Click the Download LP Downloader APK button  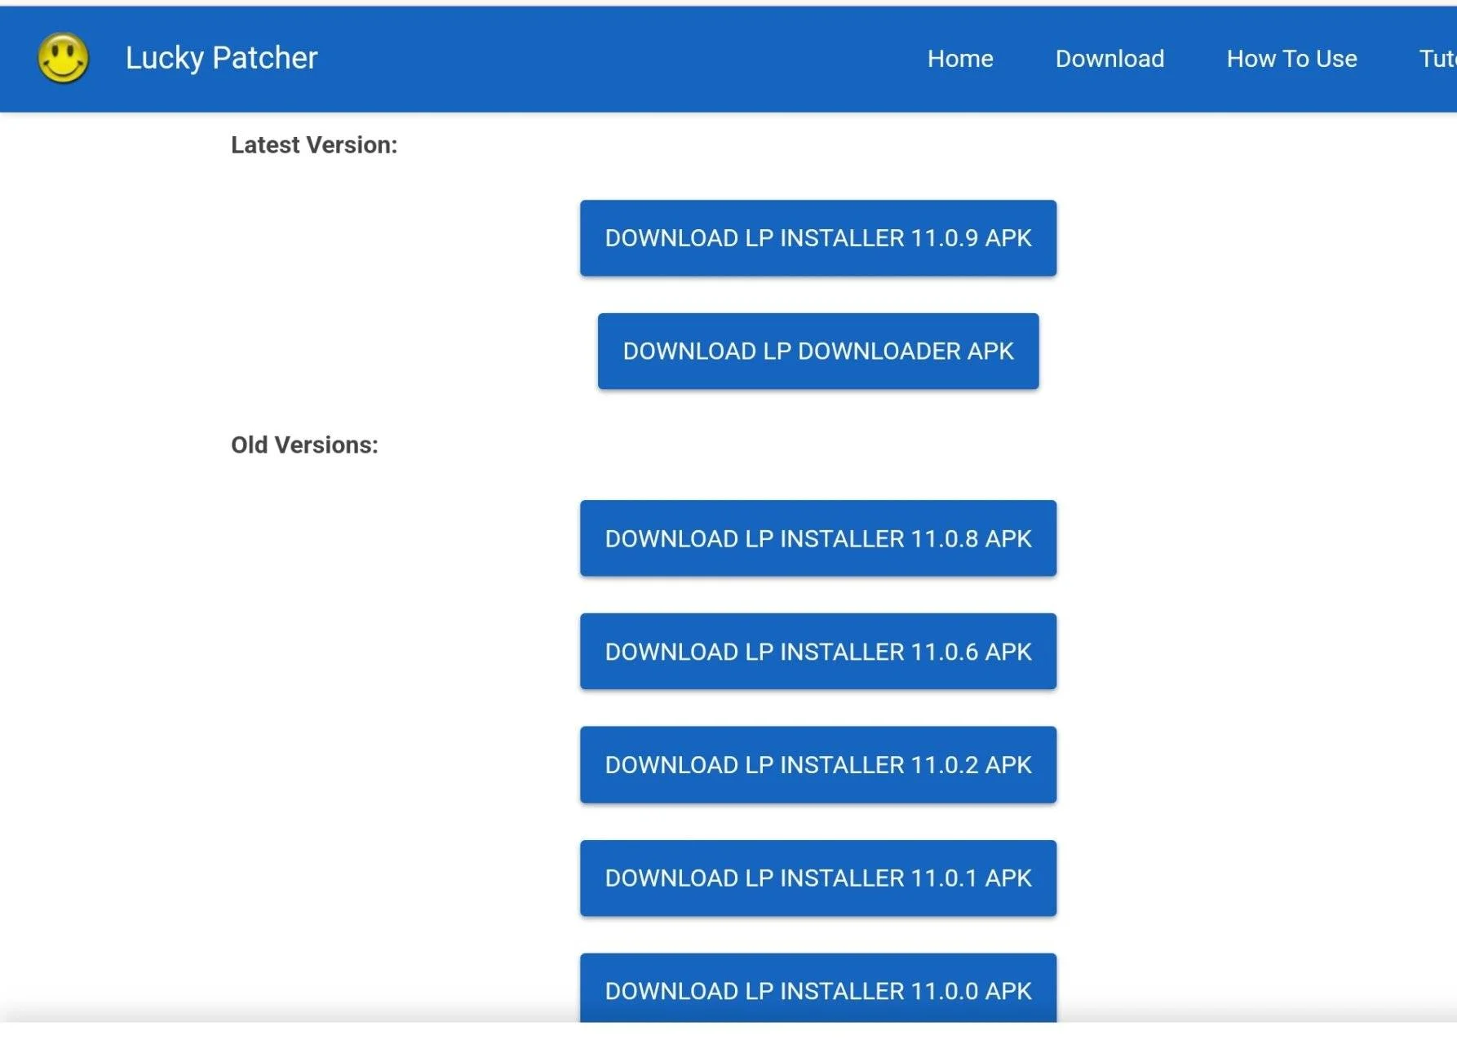point(818,352)
